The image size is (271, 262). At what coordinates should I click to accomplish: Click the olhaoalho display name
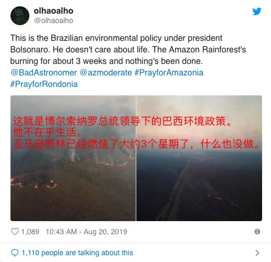53,11
